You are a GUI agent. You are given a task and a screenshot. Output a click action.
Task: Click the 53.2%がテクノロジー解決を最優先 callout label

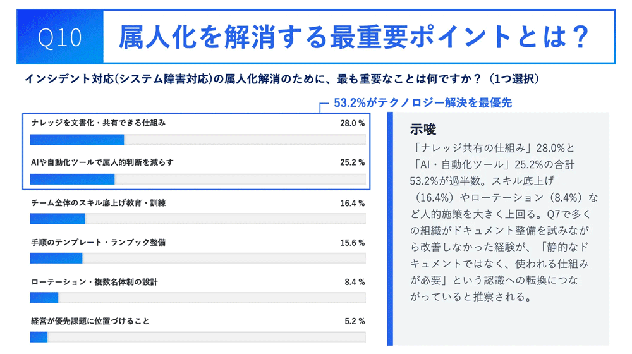(422, 102)
